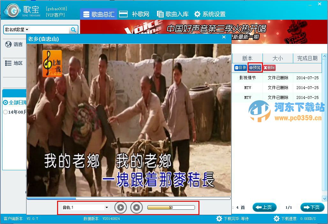
Task: Click the 1/1 page indicator
Action: pyautogui.click(x=289, y=207)
